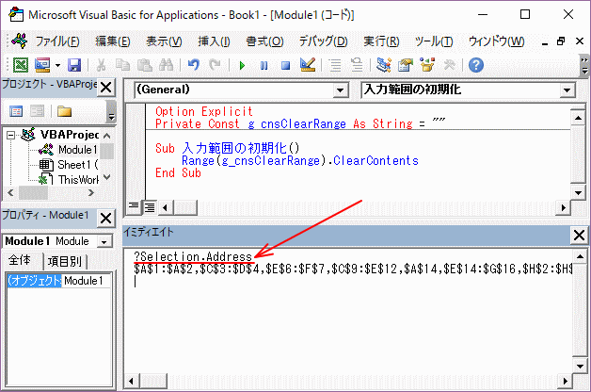Expand toolbar options overflow arrow
Screen dimensions: 591x392
pos(584,65)
